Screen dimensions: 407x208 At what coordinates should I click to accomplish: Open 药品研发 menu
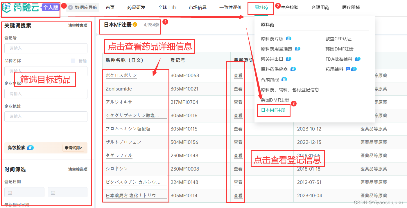point(136,8)
